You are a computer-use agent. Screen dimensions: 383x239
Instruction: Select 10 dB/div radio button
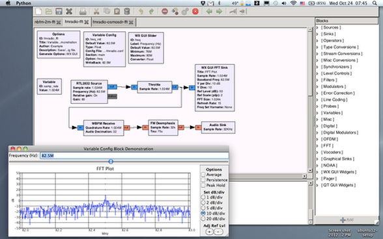pyautogui.click(x=203, y=213)
